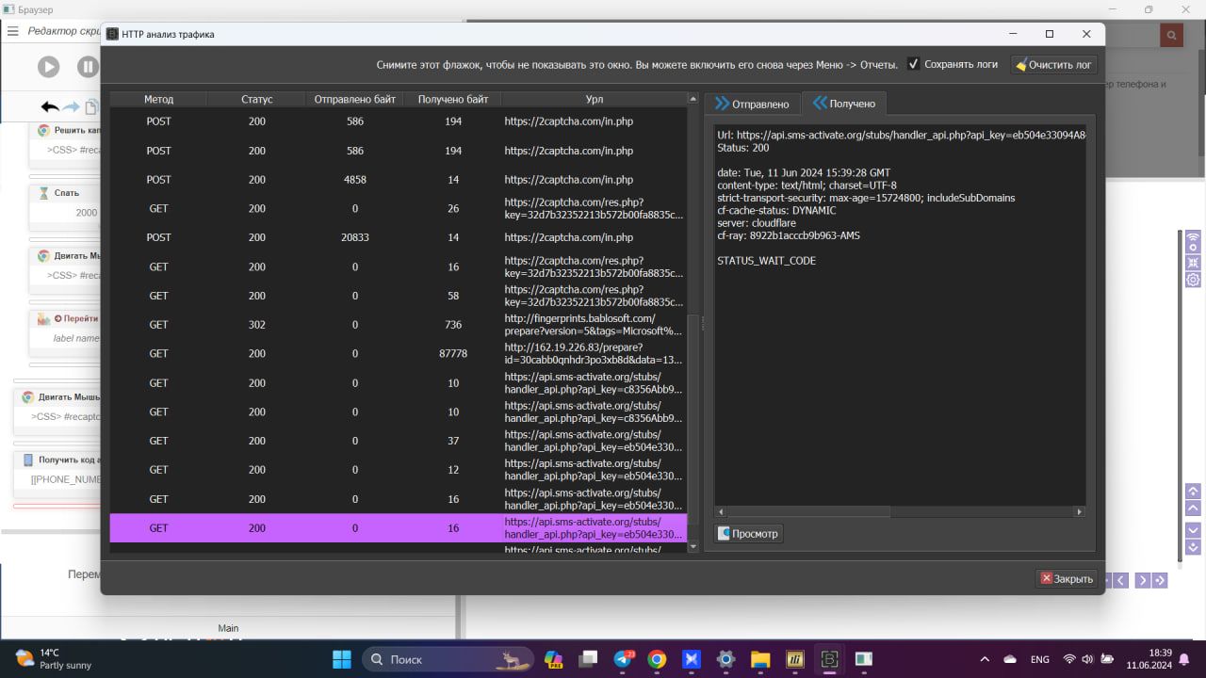The image size is (1206, 678).
Task: Click the Просмотр button
Action: pyautogui.click(x=748, y=534)
